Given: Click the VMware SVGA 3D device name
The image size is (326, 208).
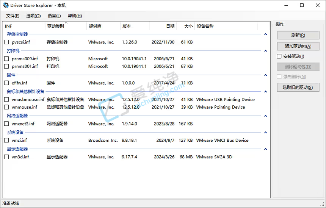Looking at the screenshot, I should [x=214, y=157].
